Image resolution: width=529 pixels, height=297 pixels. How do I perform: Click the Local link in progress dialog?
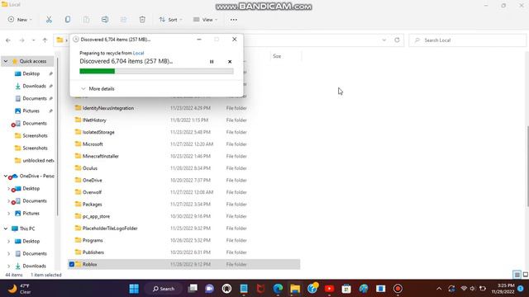point(138,53)
